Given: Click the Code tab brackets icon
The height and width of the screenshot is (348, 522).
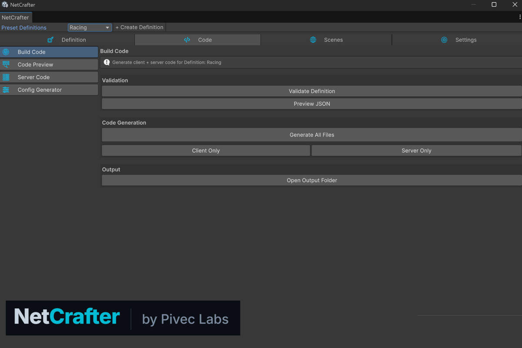Looking at the screenshot, I should point(187,40).
